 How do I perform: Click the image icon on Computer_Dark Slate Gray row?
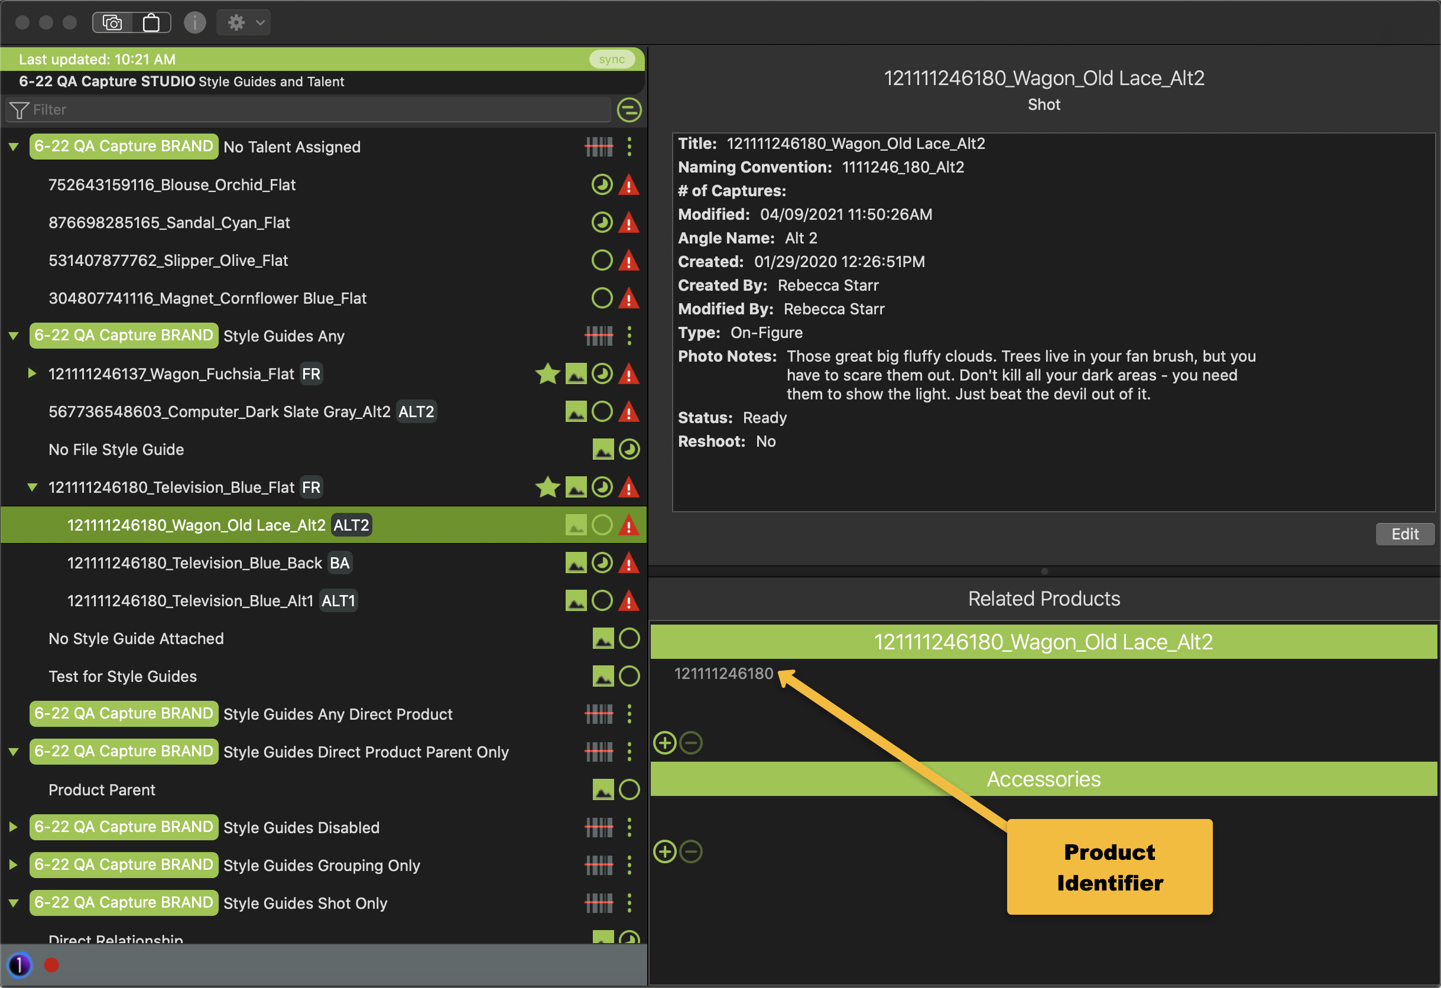(576, 411)
